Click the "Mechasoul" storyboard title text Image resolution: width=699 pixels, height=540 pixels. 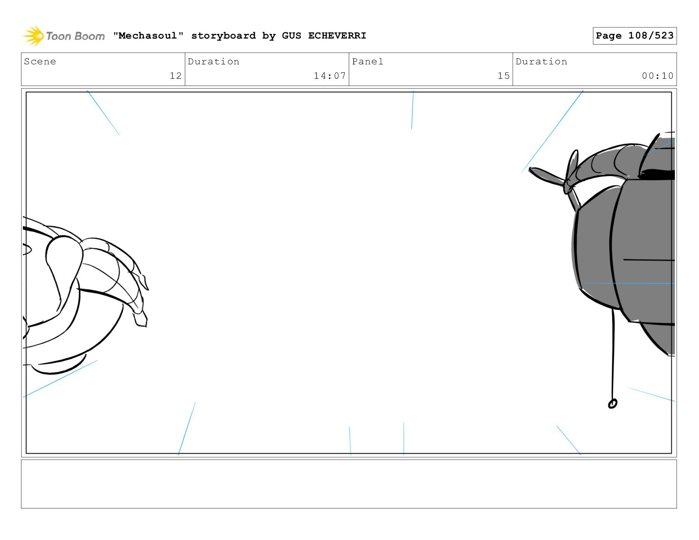click(239, 36)
